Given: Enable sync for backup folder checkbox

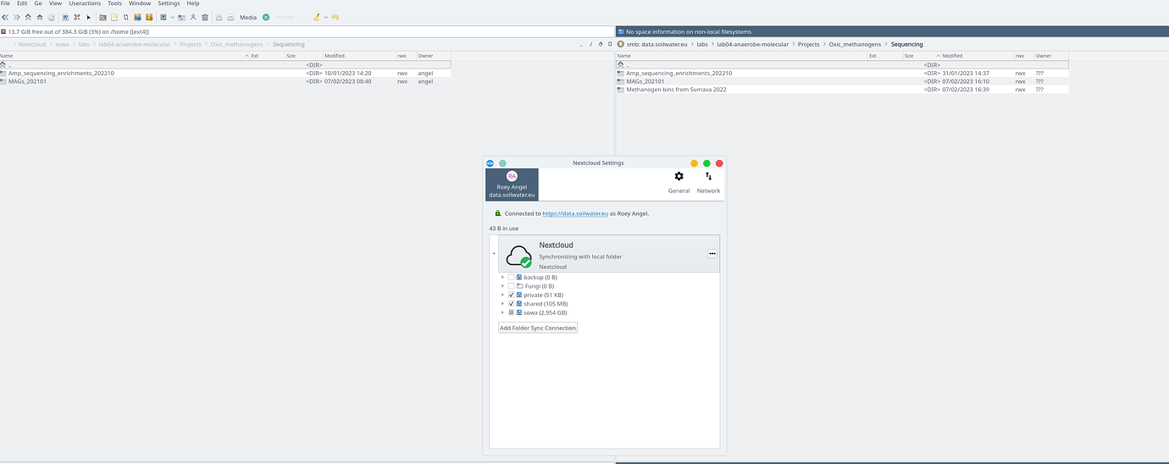Looking at the screenshot, I should click(x=511, y=277).
